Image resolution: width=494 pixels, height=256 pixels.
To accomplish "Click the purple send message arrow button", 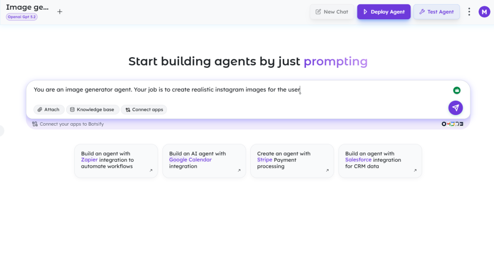I will click(455, 108).
